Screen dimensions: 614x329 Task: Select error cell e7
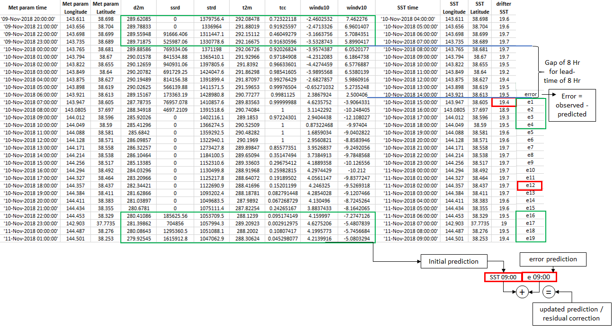[530, 148]
